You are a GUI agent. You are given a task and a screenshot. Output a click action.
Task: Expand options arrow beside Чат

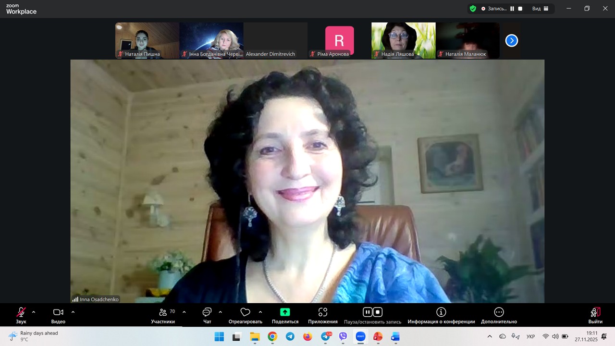pyautogui.click(x=220, y=312)
